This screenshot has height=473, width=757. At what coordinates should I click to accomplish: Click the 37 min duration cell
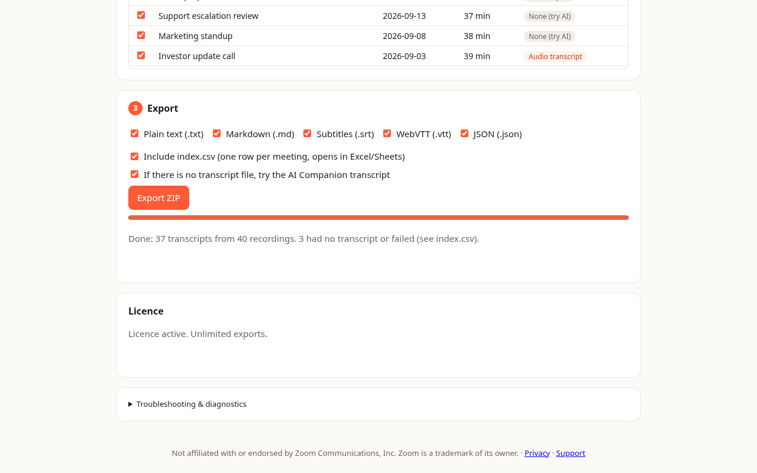pos(477,16)
